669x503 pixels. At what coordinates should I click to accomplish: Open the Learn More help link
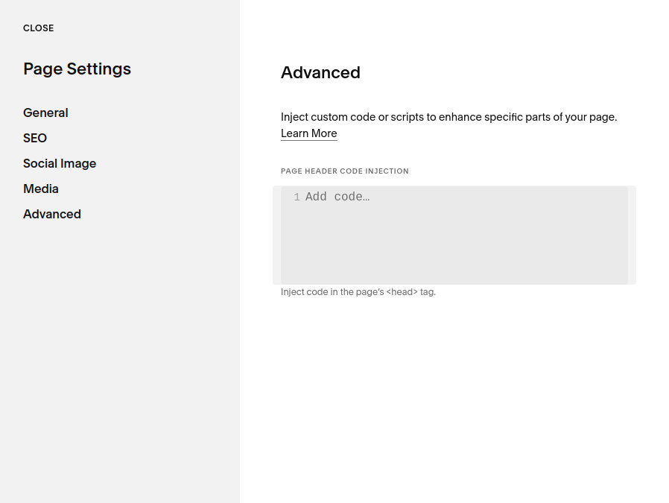click(308, 133)
